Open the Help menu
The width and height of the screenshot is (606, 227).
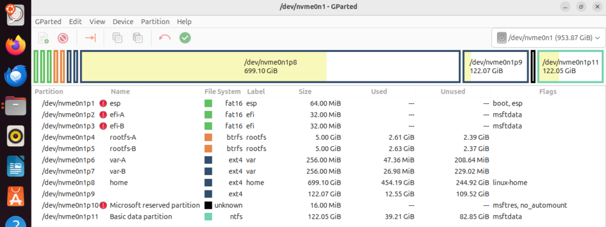click(x=185, y=22)
